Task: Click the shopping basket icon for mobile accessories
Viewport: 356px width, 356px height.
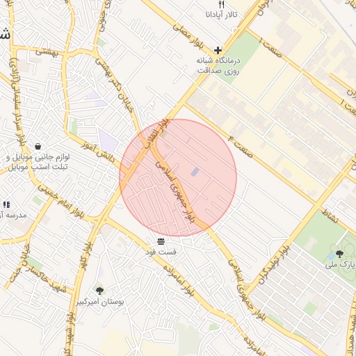Action: [x=38, y=147]
